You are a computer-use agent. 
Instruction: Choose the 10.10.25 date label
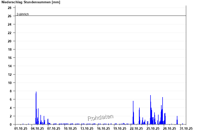pos(70,128)
